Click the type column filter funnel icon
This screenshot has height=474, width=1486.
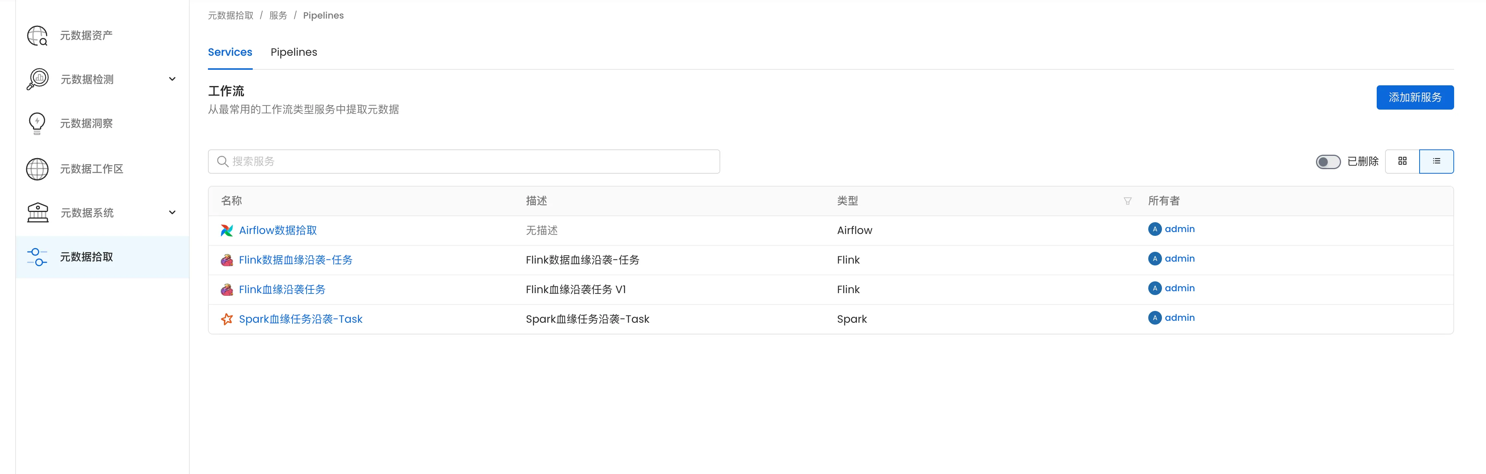point(1127,201)
